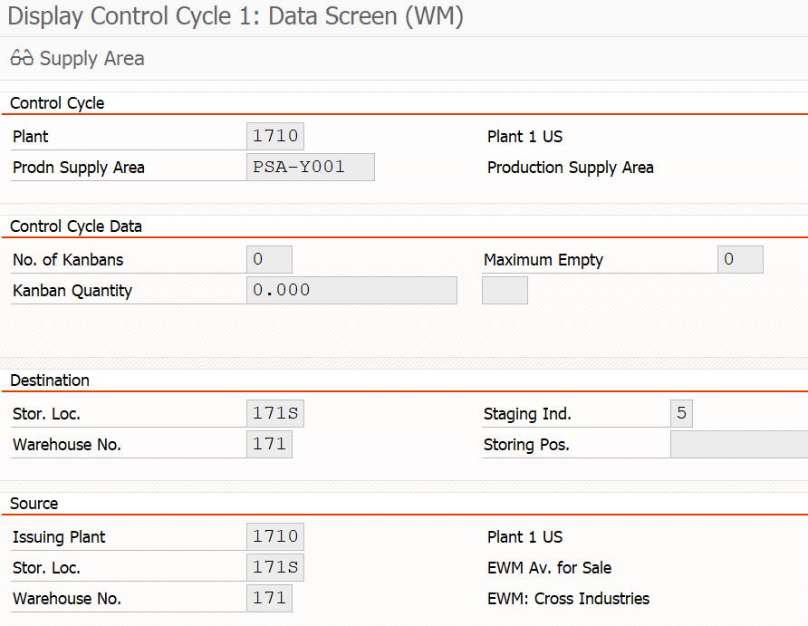Viewport: 808px width, 626px height.
Task: Select the Source Stor. Loc. field
Action: coord(275,567)
